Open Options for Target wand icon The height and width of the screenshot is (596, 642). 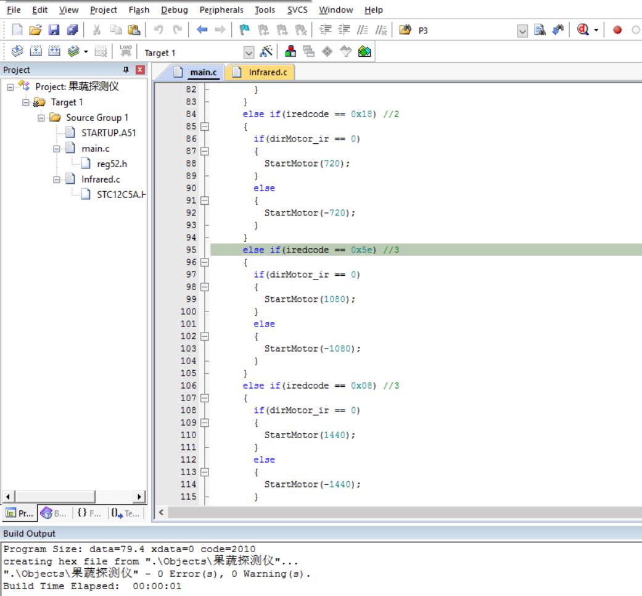click(266, 52)
